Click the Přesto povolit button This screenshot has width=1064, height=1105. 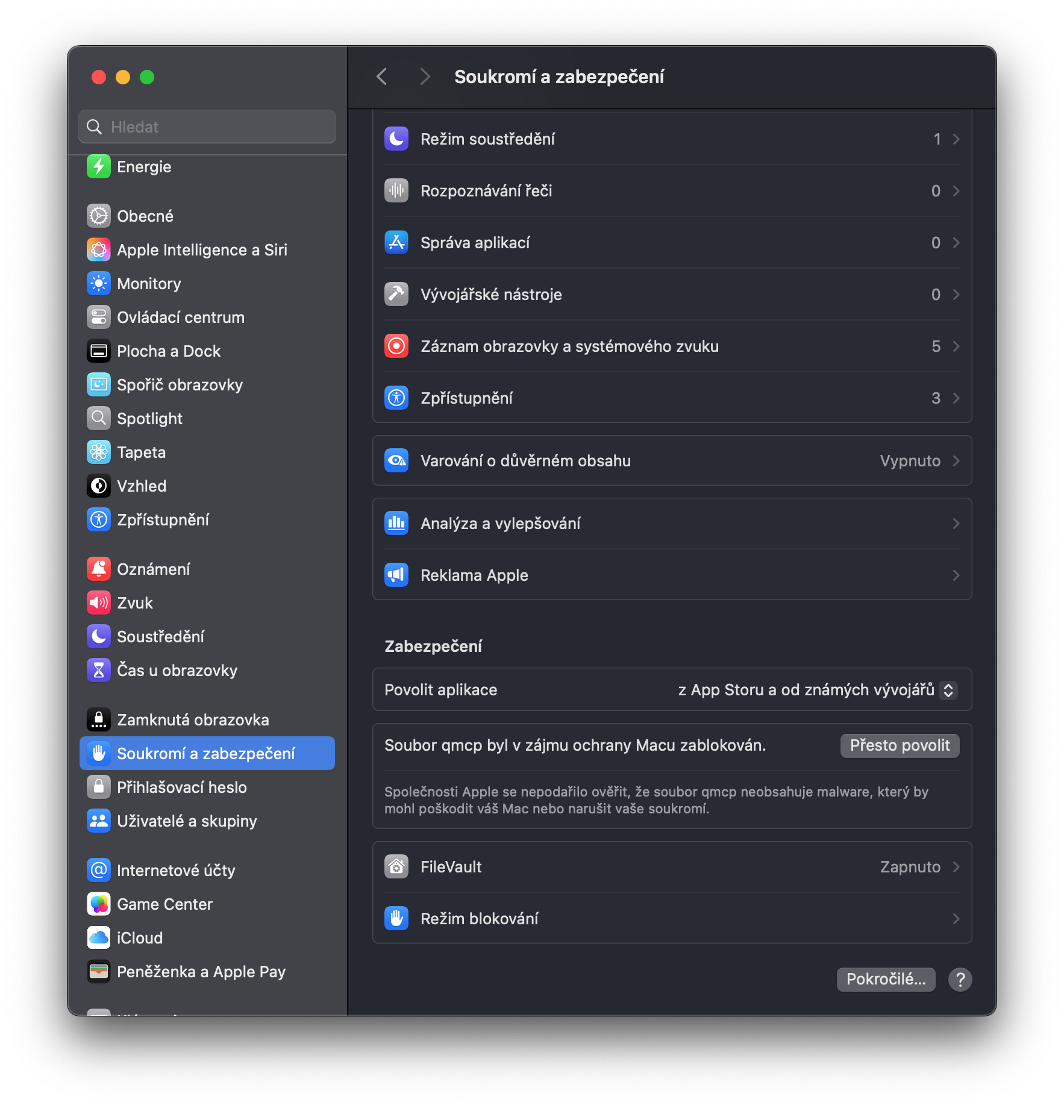[x=900, y=745]
